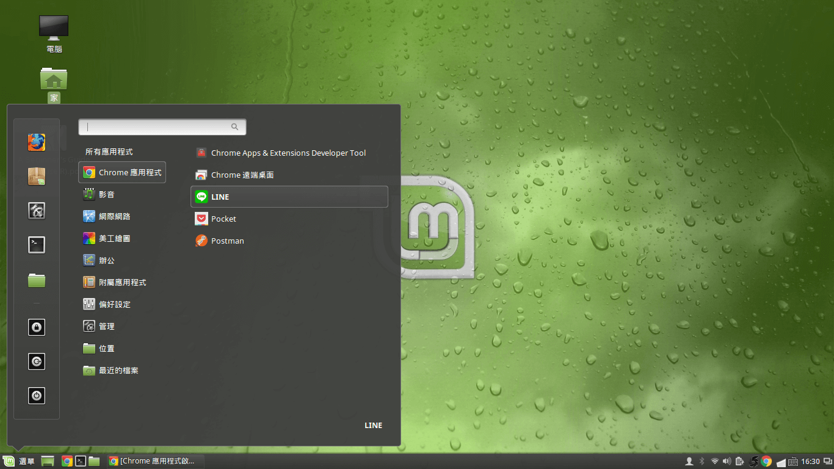Mute the volume from the system tray
The height and width of the screenshot is (469, 834).
[727, 461]
